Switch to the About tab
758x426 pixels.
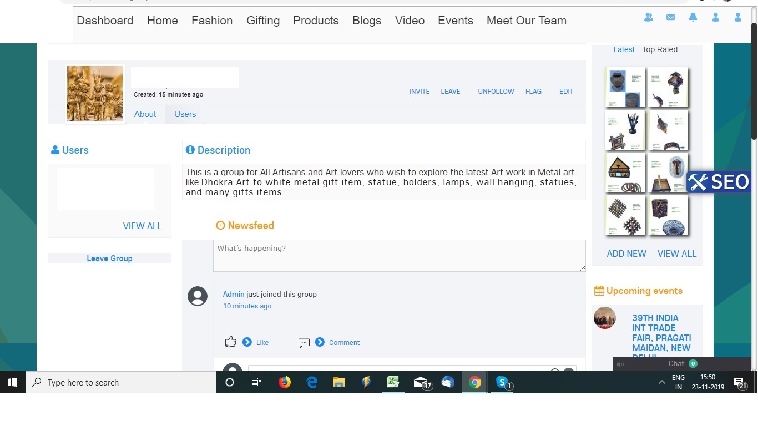point(145,114)
